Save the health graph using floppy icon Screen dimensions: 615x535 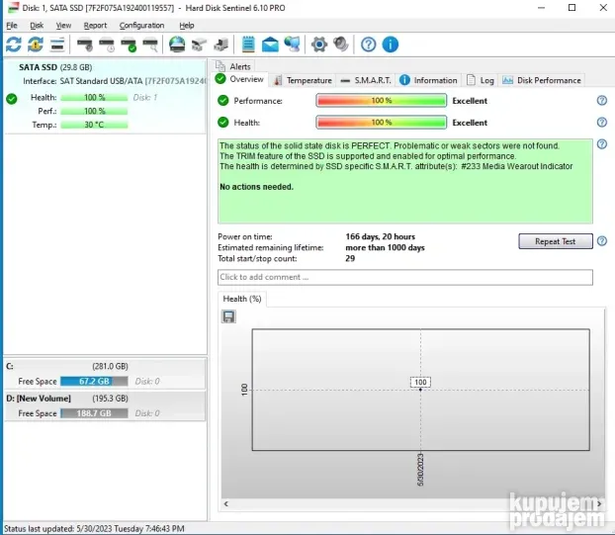click(x=228, y=316)
